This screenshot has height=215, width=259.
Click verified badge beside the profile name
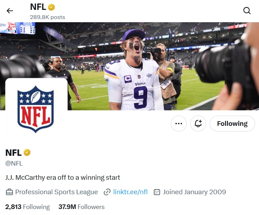click(x=27, y=153)
